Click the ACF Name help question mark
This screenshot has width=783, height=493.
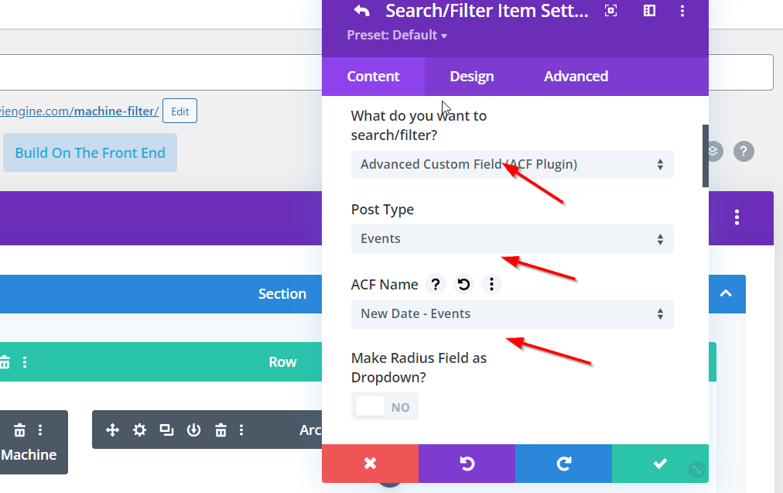(436, 285)
